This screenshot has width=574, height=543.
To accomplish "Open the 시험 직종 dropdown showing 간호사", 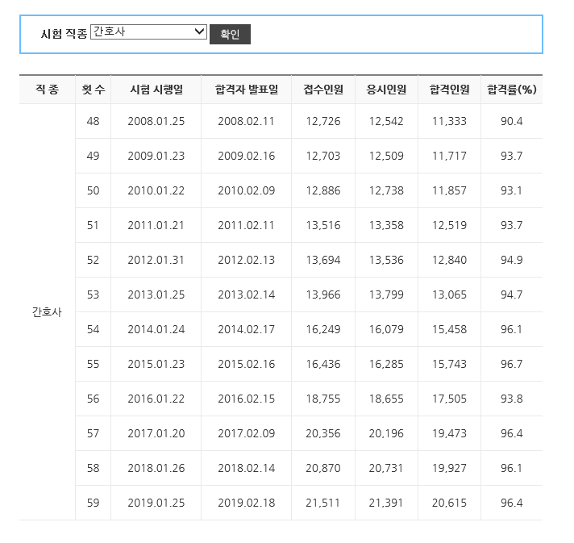I will point(148,32).
